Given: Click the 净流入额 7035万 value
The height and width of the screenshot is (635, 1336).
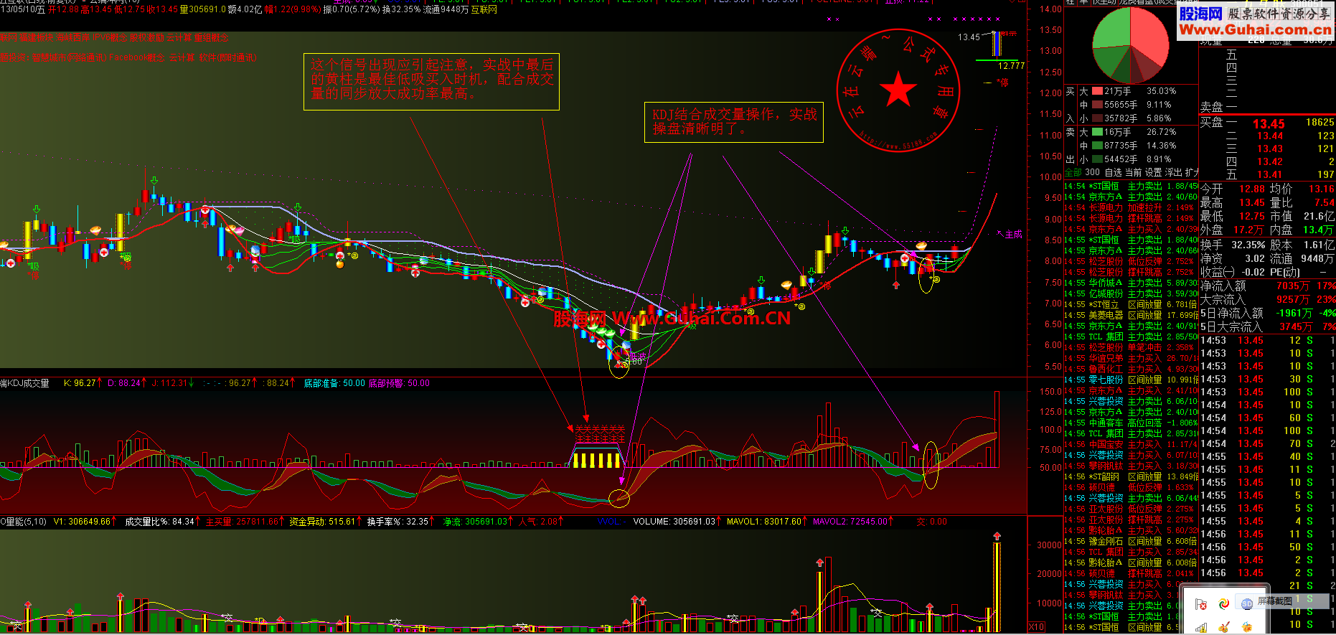Looking at the screenshot, I should tap(1293, 286).
